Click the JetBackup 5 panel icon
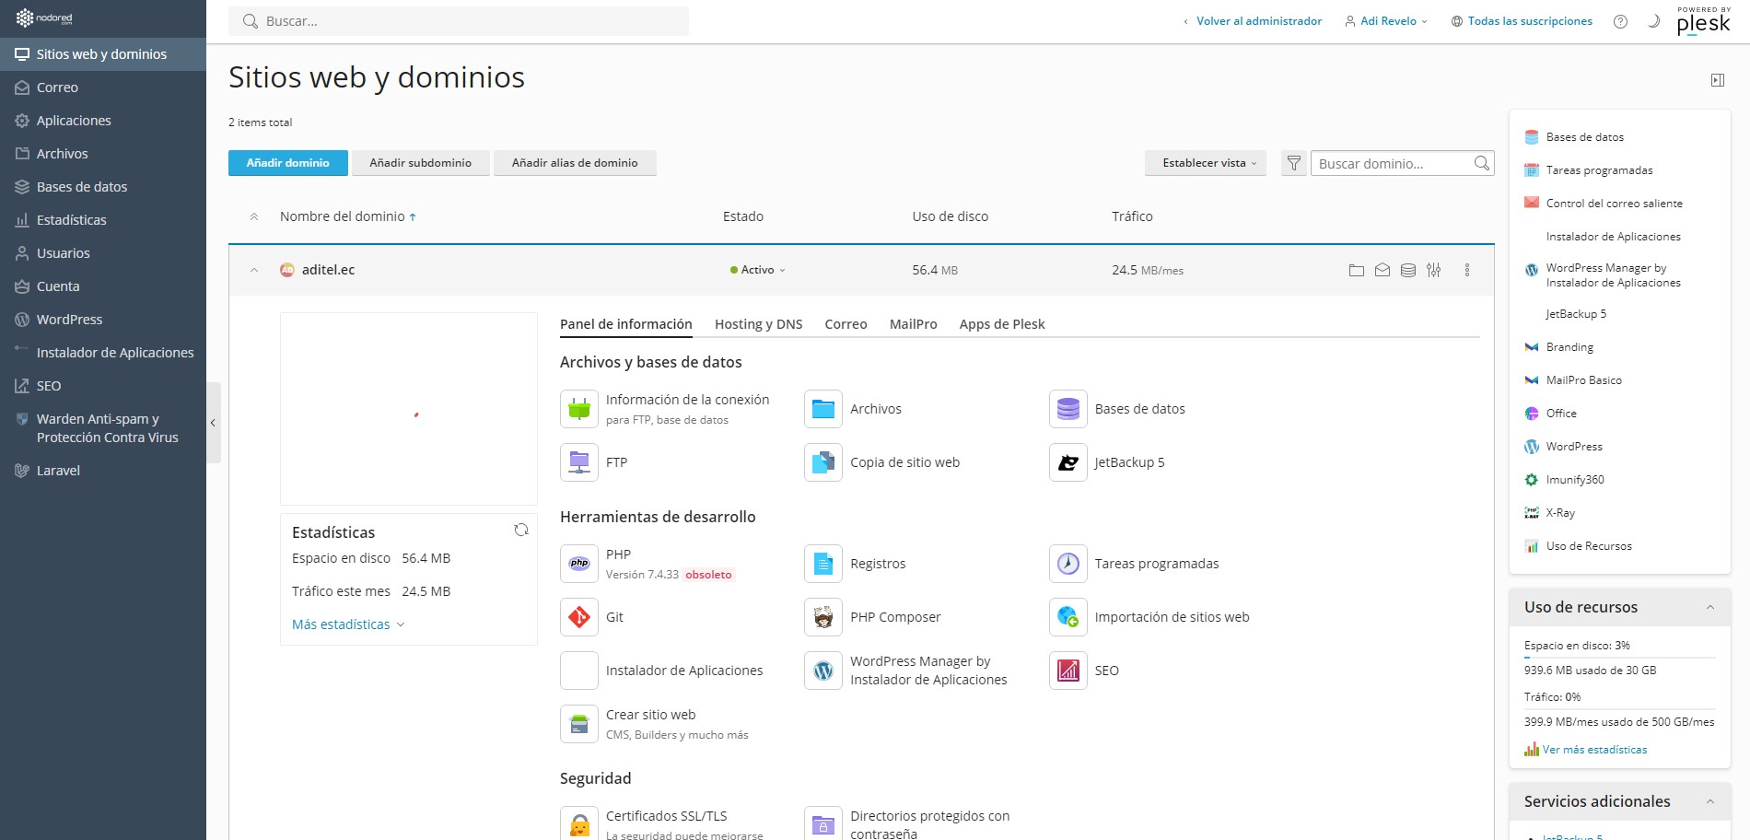Screen dimensions: 1750x840 pyautogui.click(x=1067, y=462)
